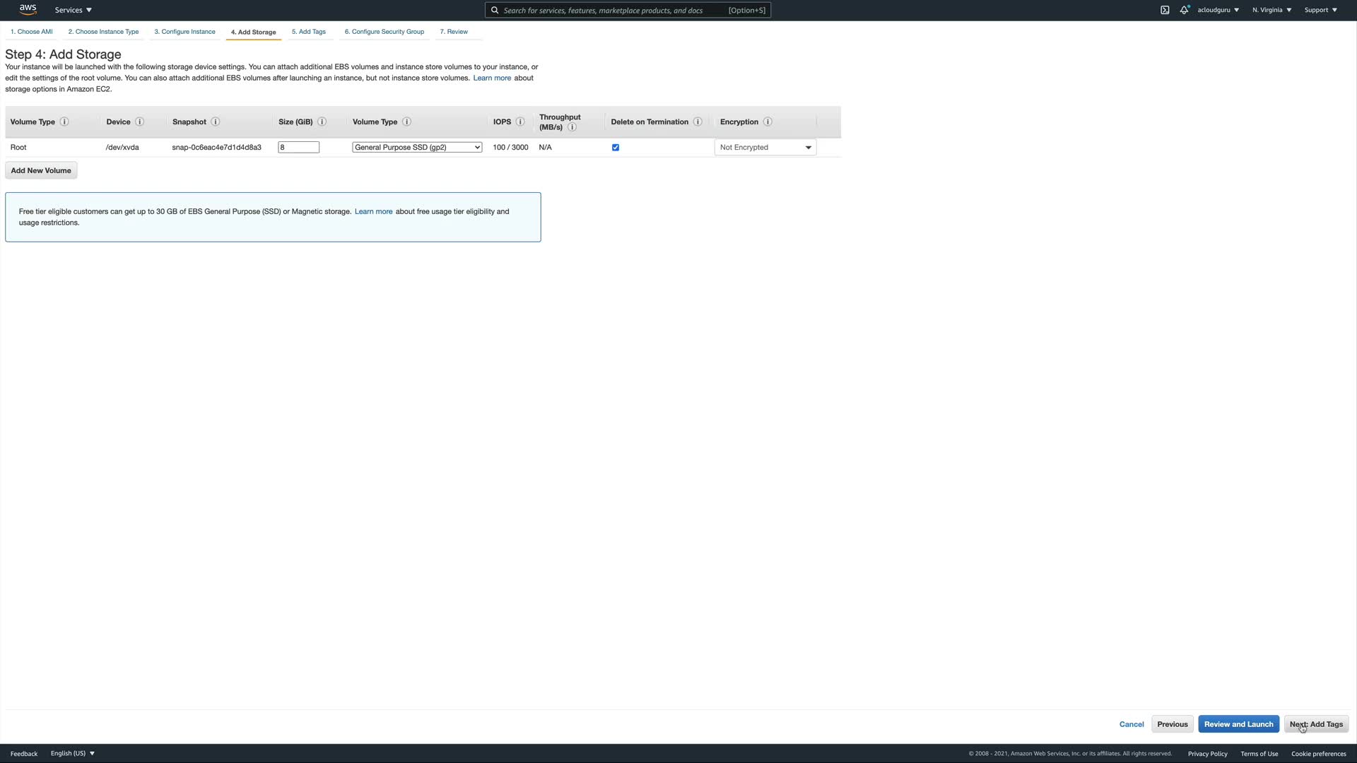Uncheck Delete on Termination for Root volume
This screenshot has height=763, width=1357.
(616, 148)
